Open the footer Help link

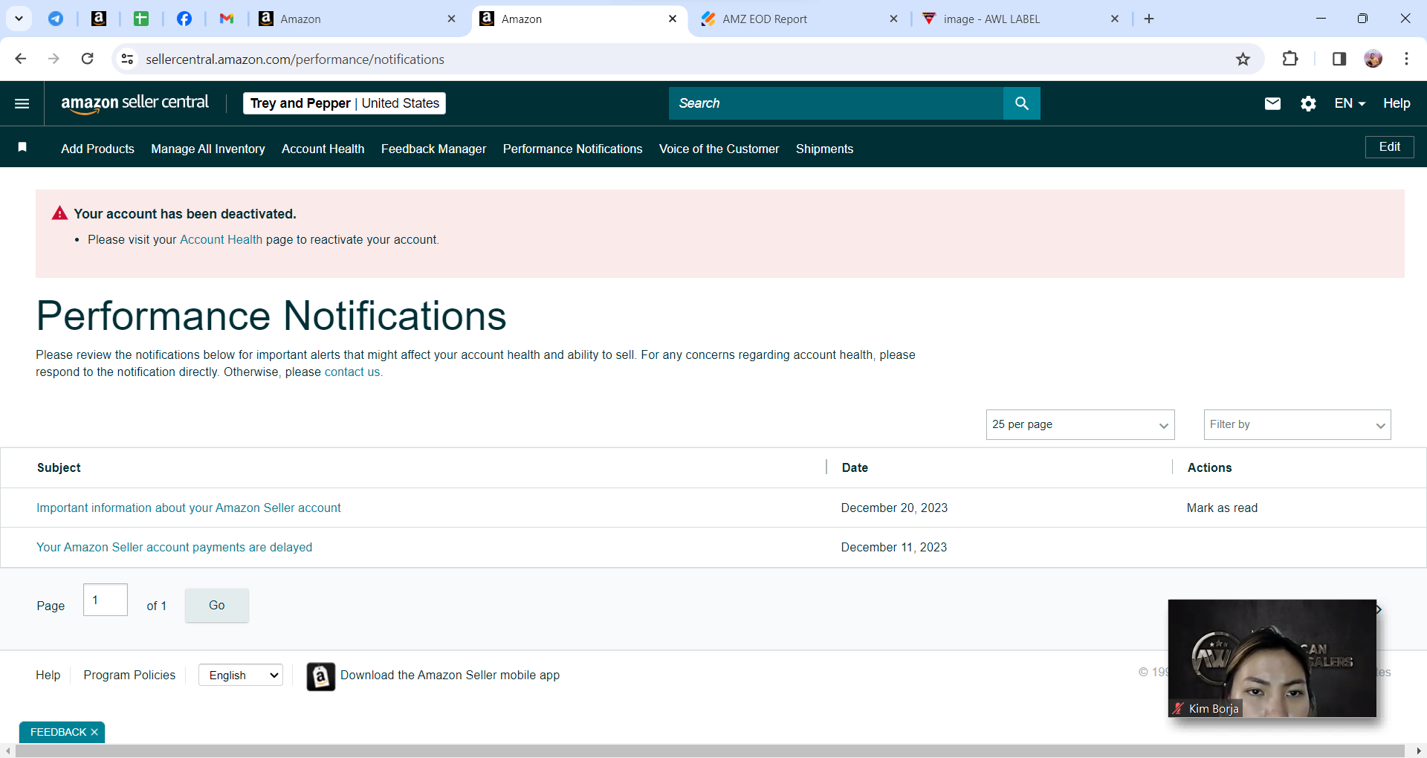[x=48, y=675]
